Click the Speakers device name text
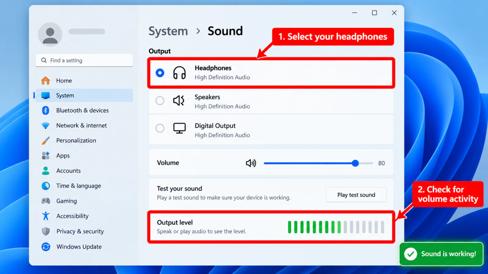Viewport: 488px width, 274px height. coord(207,97)
